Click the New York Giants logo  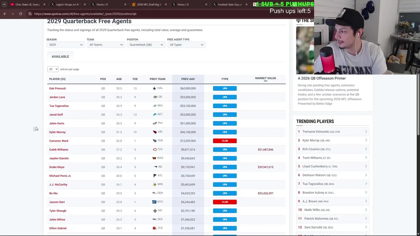click(x=154, y=202)
